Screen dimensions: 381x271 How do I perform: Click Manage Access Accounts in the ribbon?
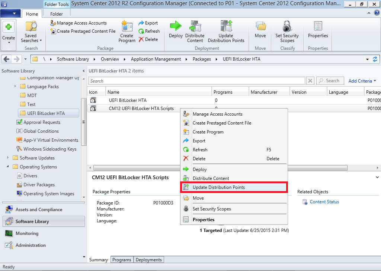[x=79, y=23]
